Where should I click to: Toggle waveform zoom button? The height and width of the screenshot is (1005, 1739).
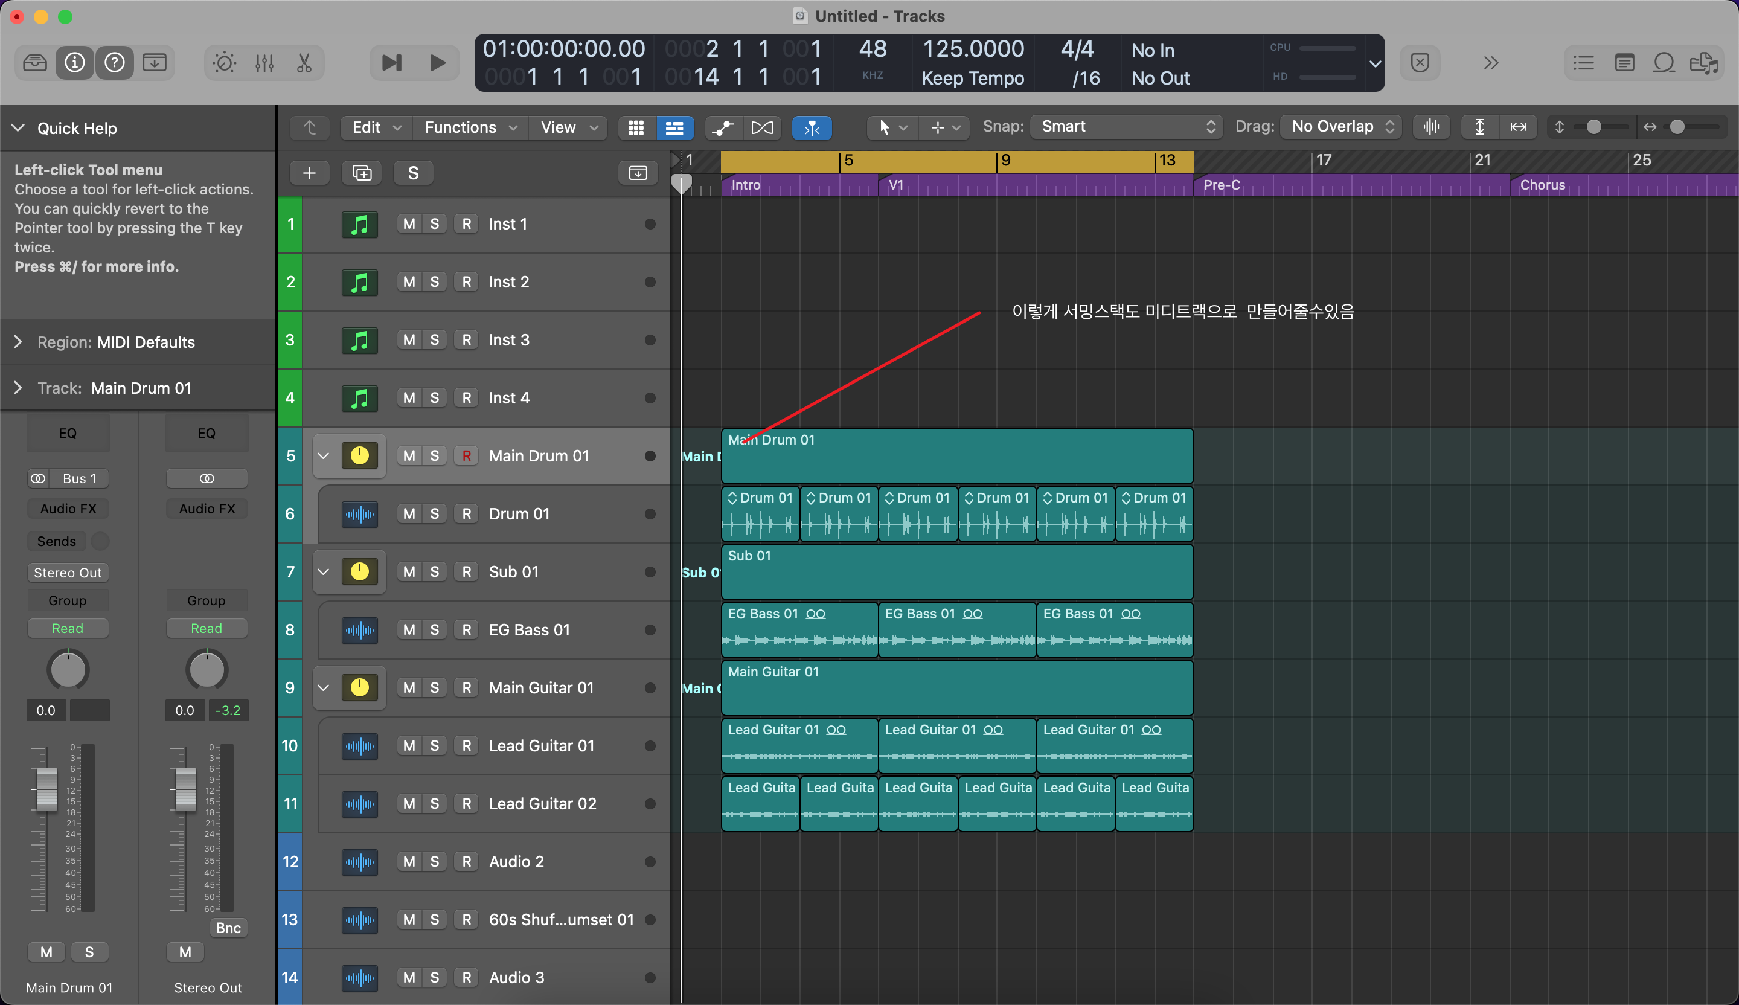tap(1432, 127)
